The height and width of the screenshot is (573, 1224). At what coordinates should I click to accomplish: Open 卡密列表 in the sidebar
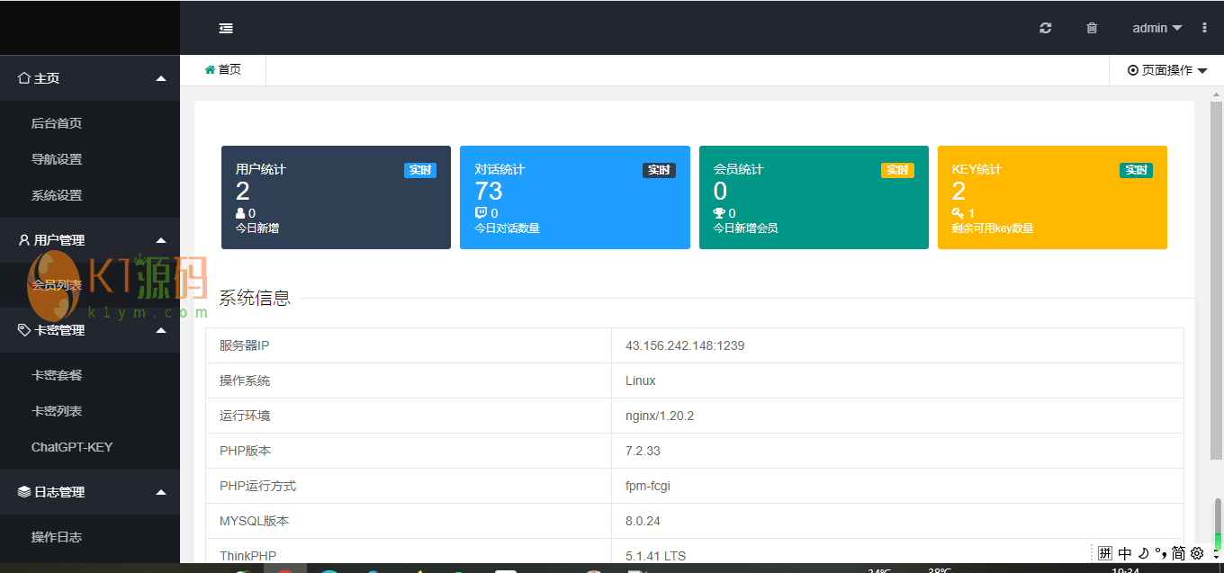tap(90, 411)
